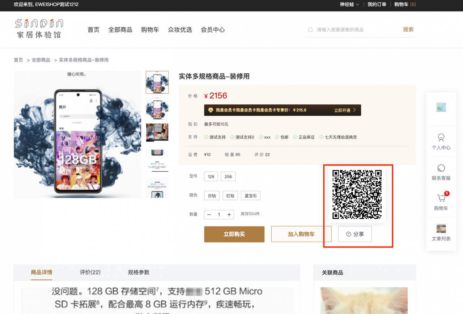Click the SINDIN store logo

pyautogui.click(x=39, y=29)
